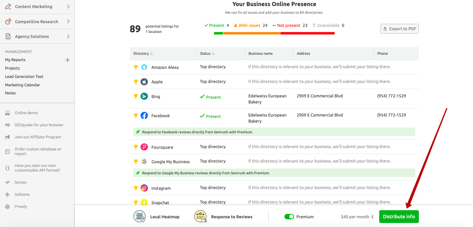Expand the Content Marketing section
Viewport: 473px width, 227px height.
68,7
